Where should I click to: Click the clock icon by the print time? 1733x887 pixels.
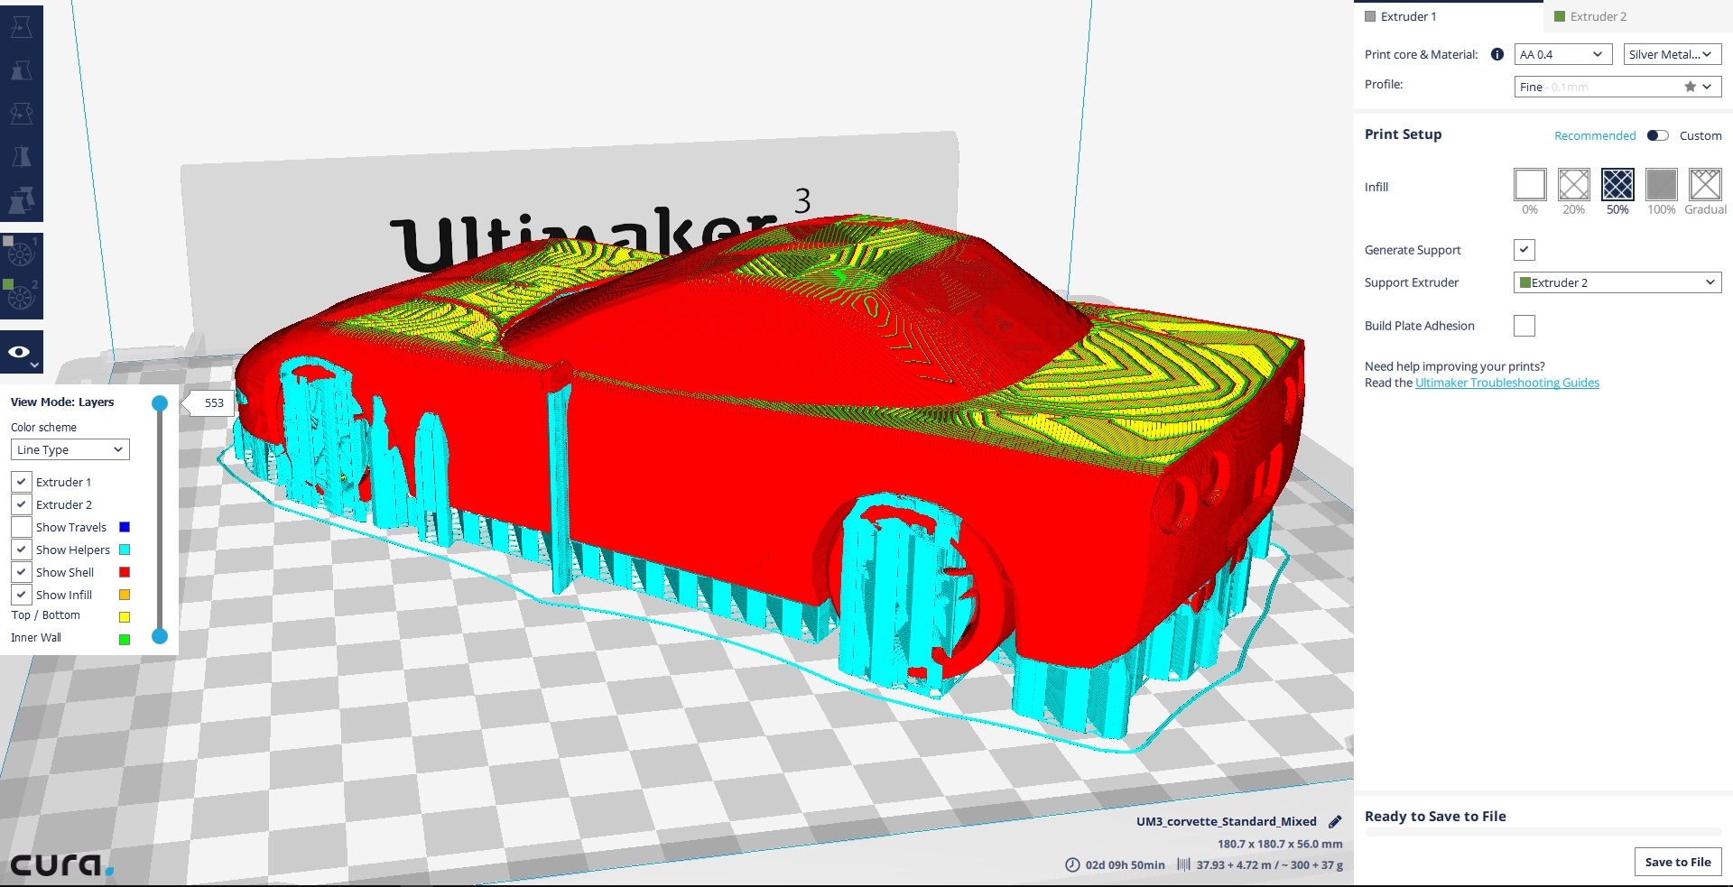(x=1072, y=864)
